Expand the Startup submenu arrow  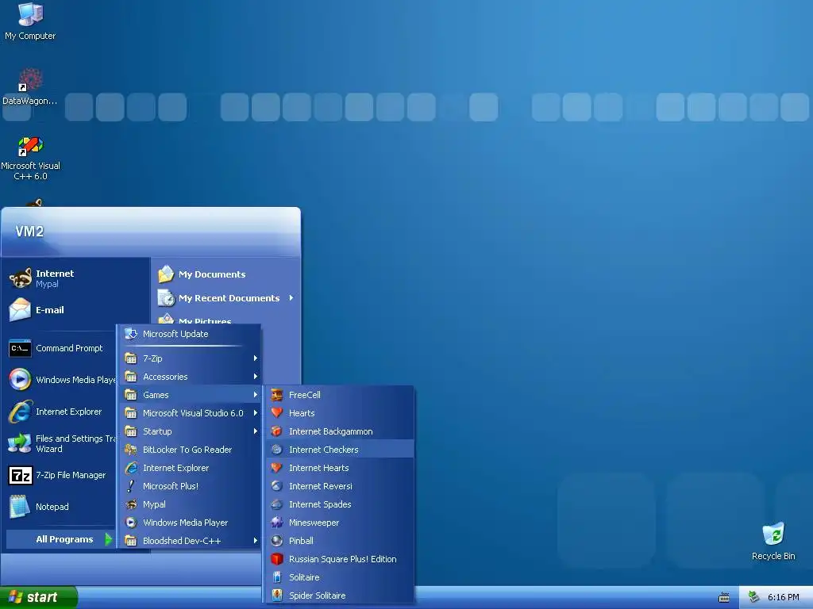(x=255, y=431)
